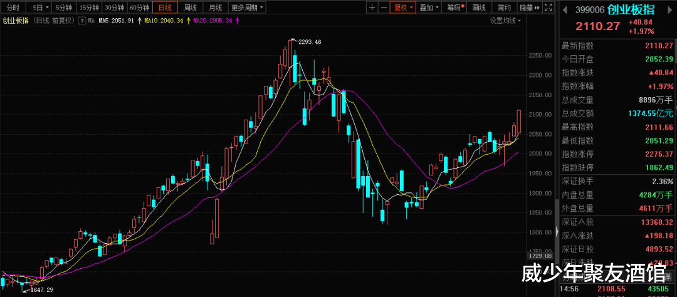Switch to 15分钟 chart tab
Image resolution: width=677 pixels, height=297 pixels.
tap(90, 8)
